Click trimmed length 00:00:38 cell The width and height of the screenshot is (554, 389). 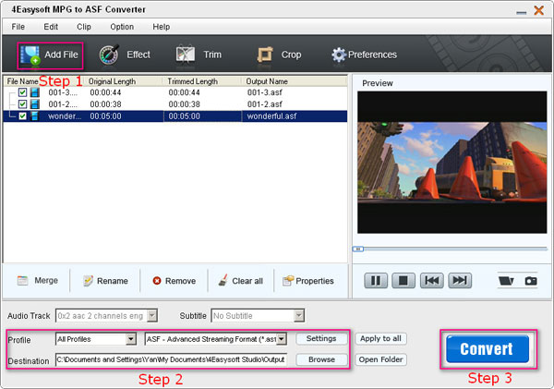coord(184,104)
